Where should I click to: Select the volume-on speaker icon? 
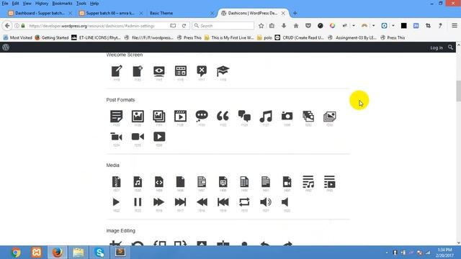pyautogui.click(x=266, y=202)
